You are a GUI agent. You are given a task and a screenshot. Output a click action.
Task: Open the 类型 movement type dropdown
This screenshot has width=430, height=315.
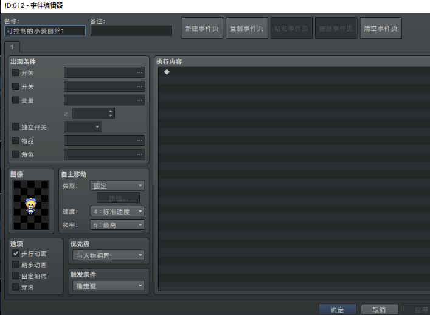coord(117,185)
